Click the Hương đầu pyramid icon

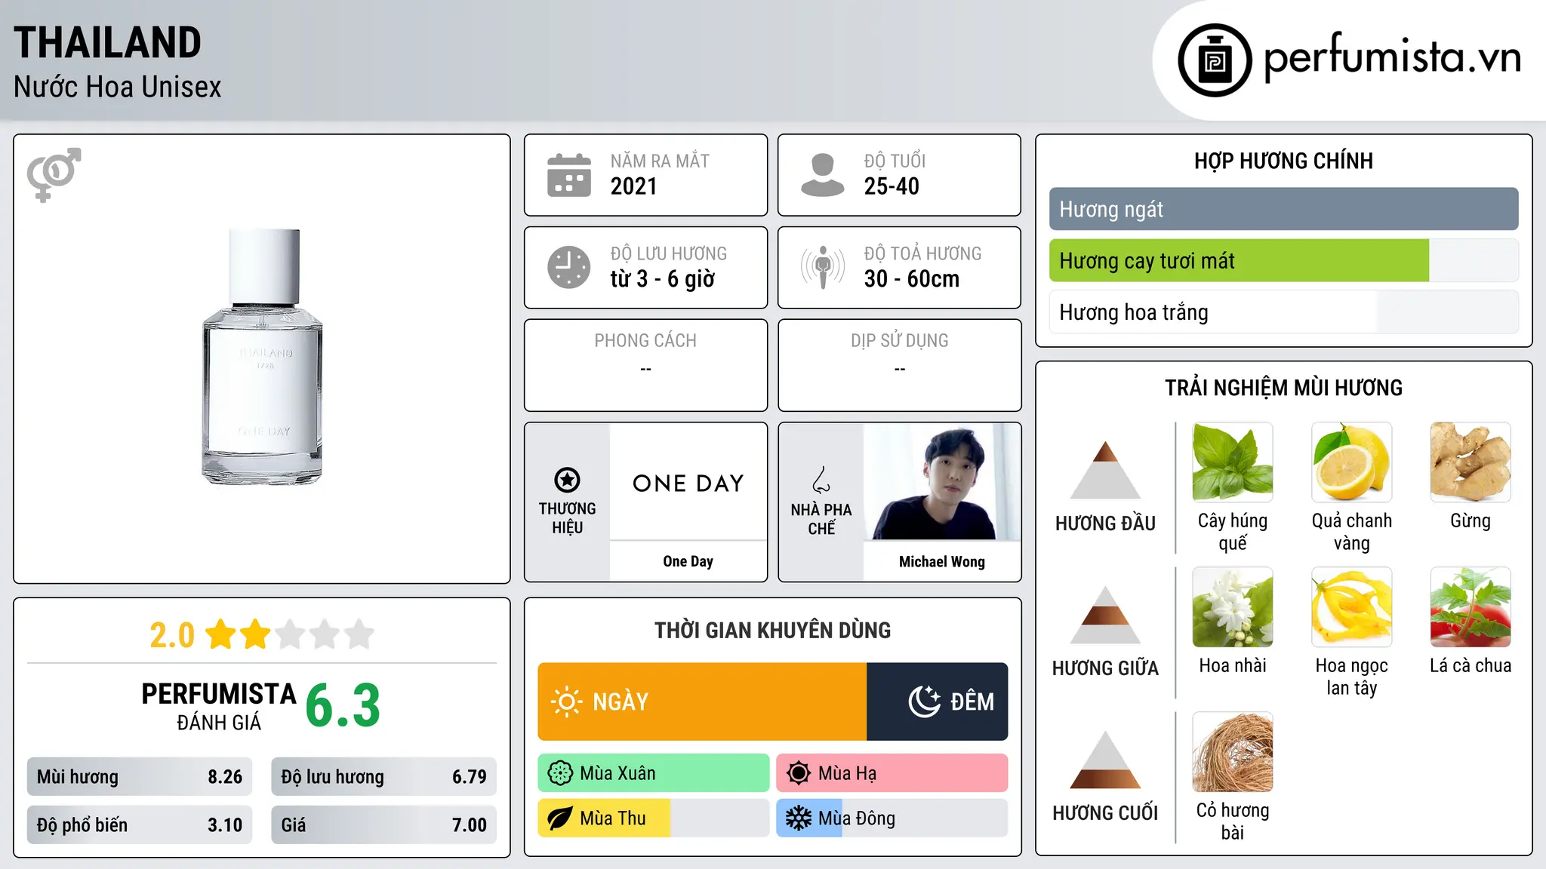(x=1105, y=469)
